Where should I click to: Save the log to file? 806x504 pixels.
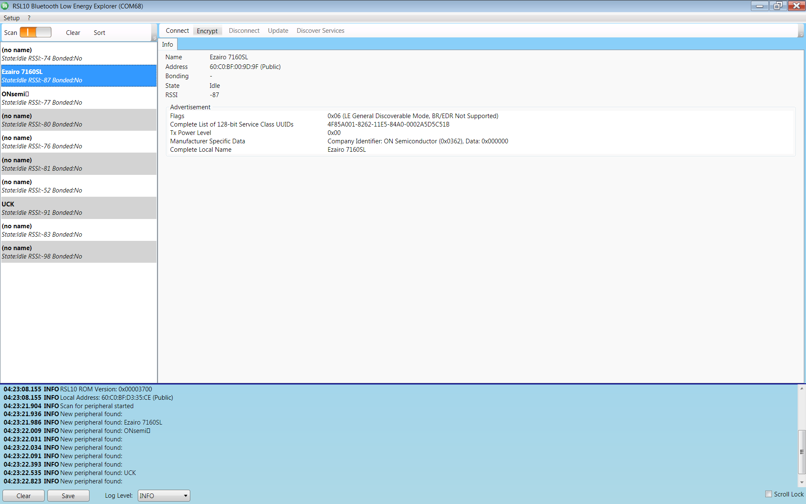pyautogui.click(x=68, y=496)
